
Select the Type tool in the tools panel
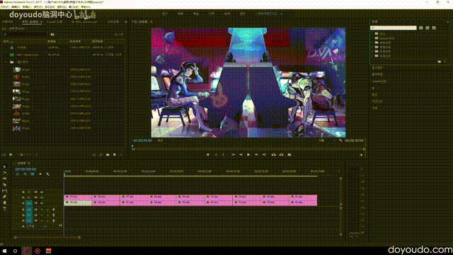[5, 209]
